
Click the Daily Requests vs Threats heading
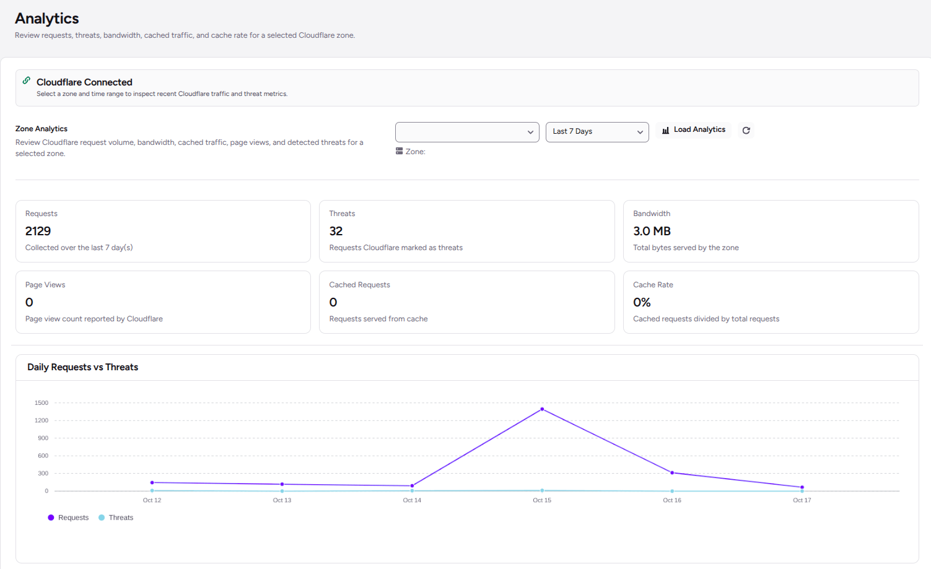(82, 367)
